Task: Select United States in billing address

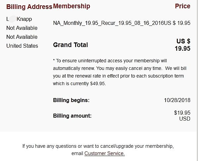Action: (22, 46)
